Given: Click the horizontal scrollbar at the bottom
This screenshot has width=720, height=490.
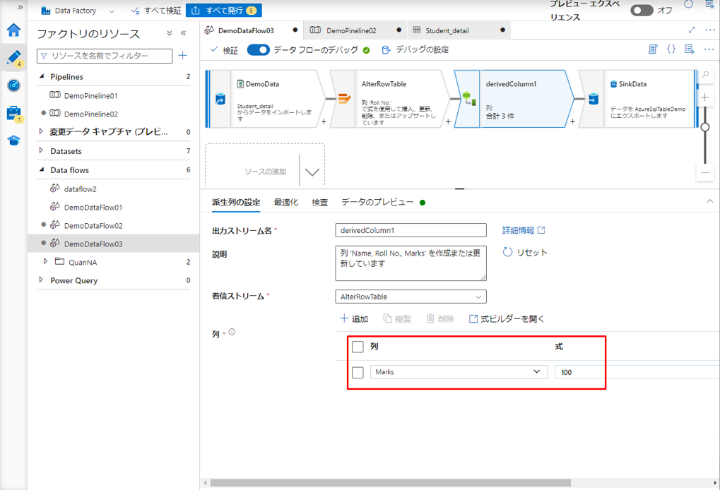Looking at the screenshot, I should (390, 483).
